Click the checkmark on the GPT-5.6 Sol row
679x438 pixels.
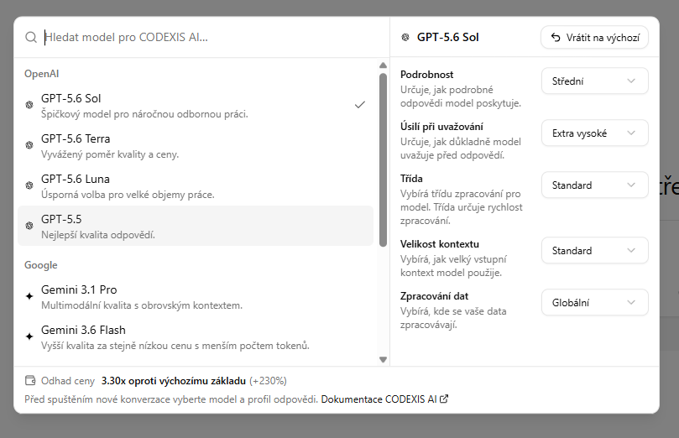click(x=360, y=105)
